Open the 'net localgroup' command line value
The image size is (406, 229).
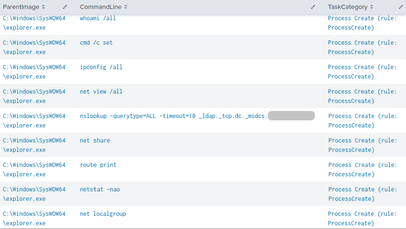pyautogui.click(x=103, y=214)
